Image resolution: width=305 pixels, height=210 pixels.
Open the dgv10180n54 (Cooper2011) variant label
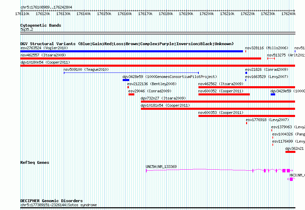[x=45, y=62]
